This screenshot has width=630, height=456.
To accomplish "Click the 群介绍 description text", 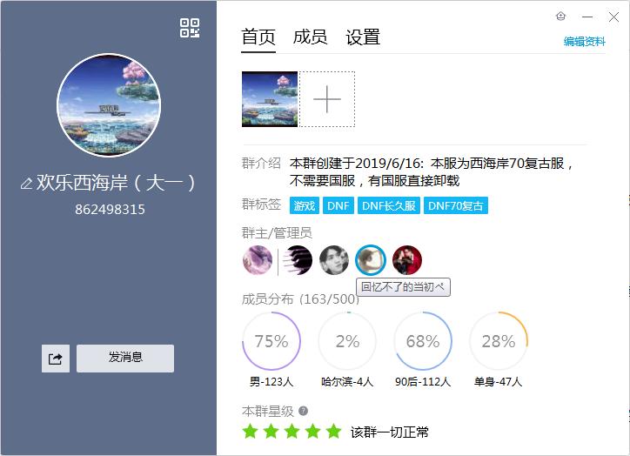I will click(x=431, y=172).
